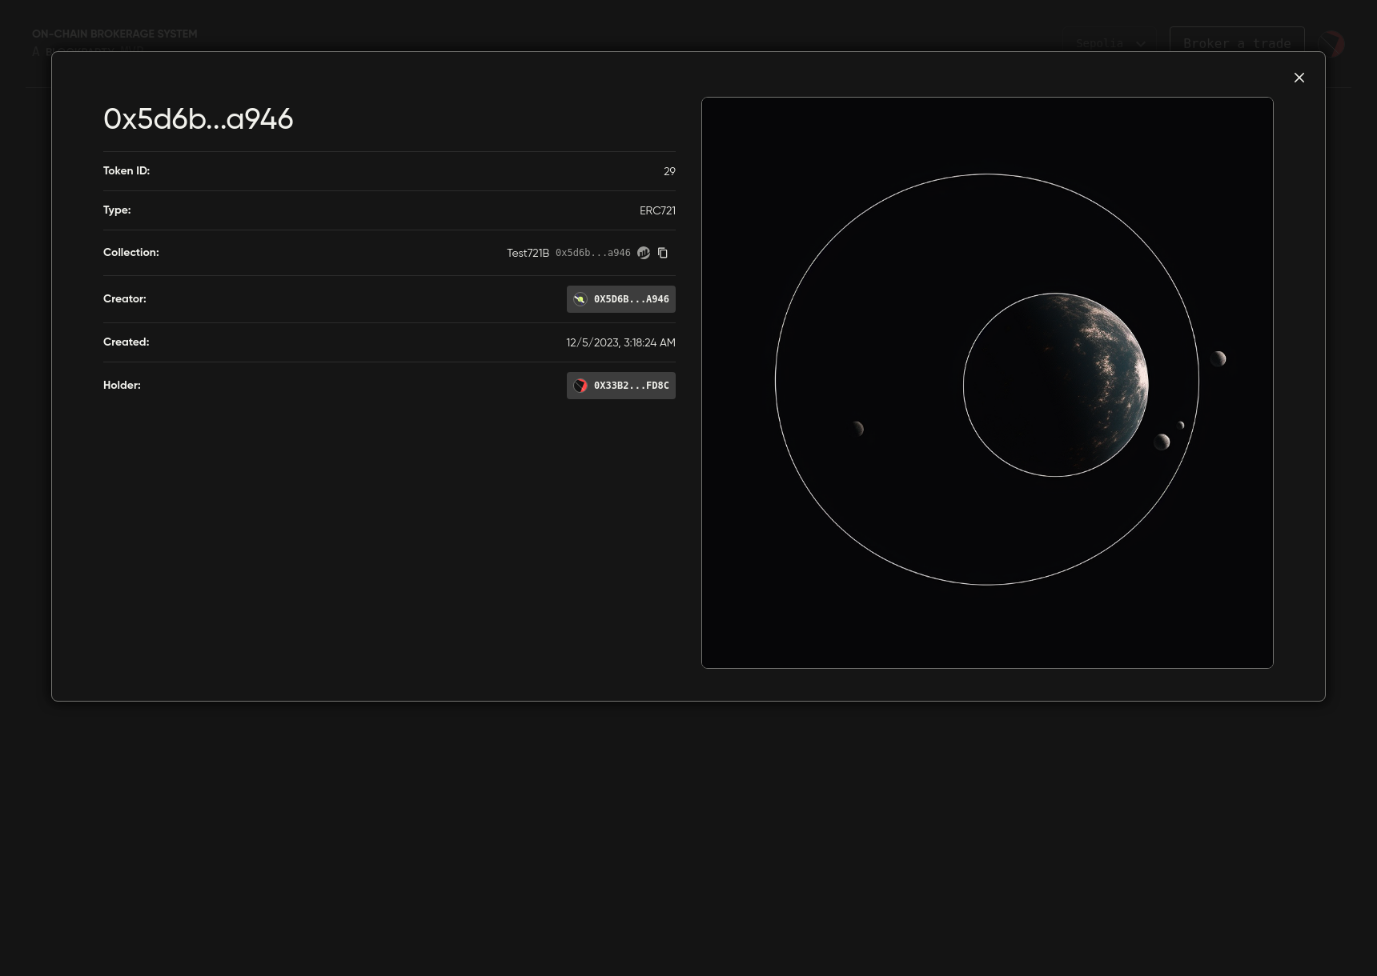The image size is (1377, 976).
Task: Open the wallet profile avatar in header
Action: [x=1332, y=43]
